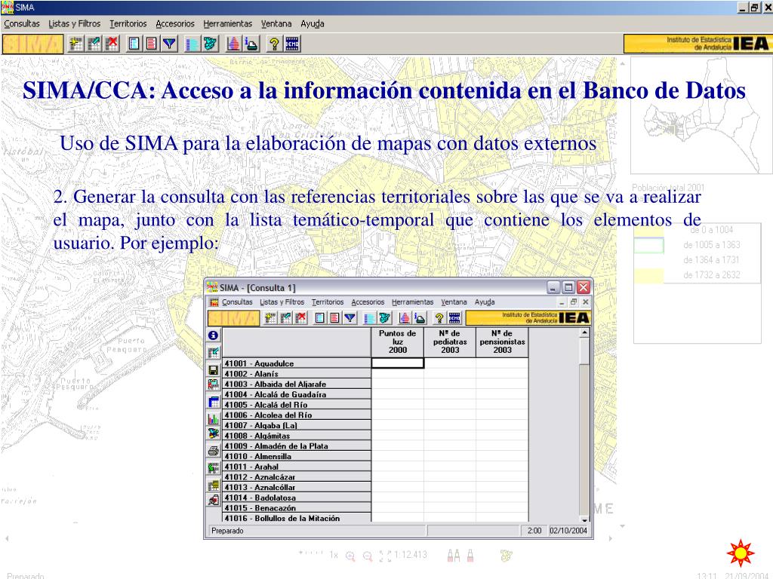Open the red list document icon in outer toolbar

(151, 44)
